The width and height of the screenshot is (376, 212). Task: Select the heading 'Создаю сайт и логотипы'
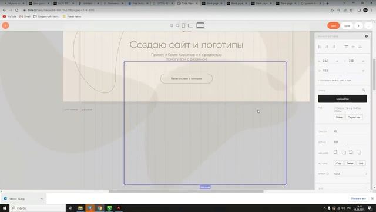coord(186,45)
